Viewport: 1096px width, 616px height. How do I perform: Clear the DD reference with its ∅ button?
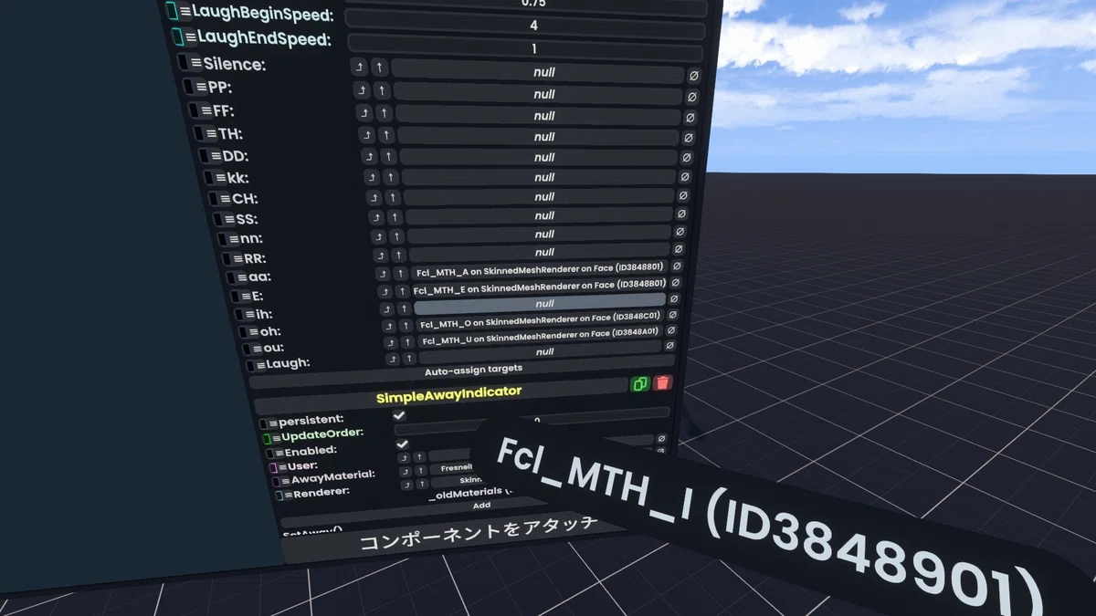point(686,158)
